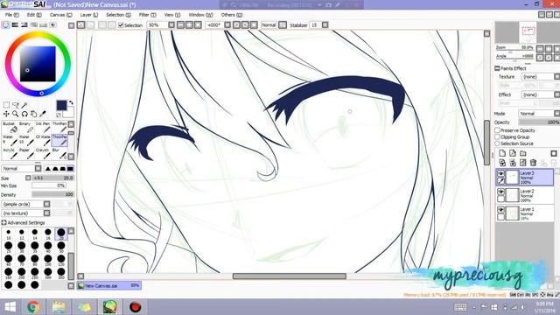Select the Eyedropper tool
The image size is (560, 315).
coord(43,114)
